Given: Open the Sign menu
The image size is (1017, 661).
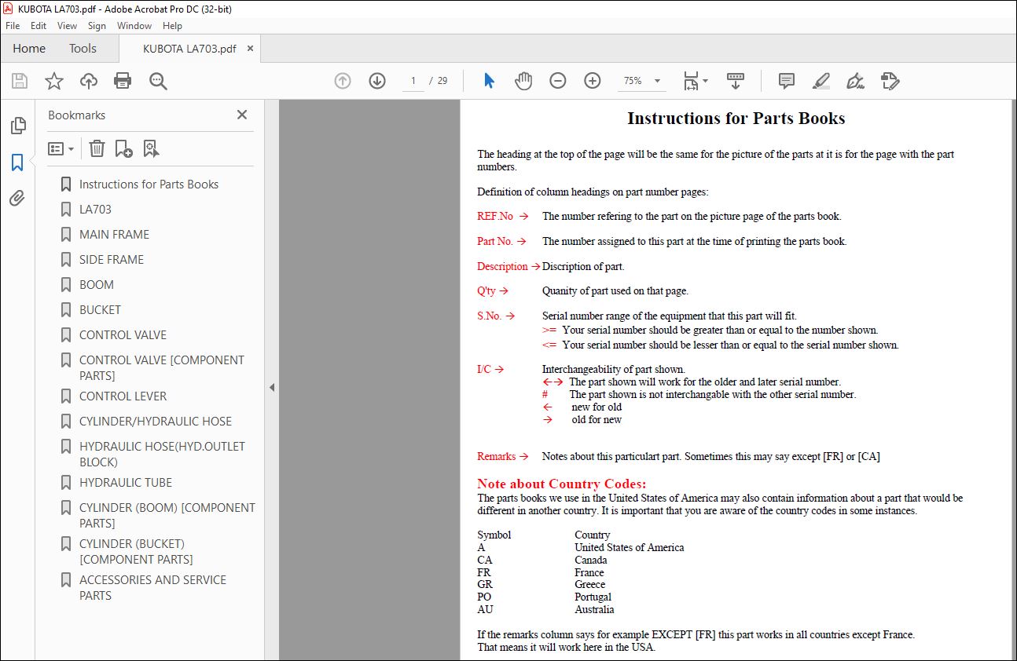Looking at the screenshot, I should point(97,26).
